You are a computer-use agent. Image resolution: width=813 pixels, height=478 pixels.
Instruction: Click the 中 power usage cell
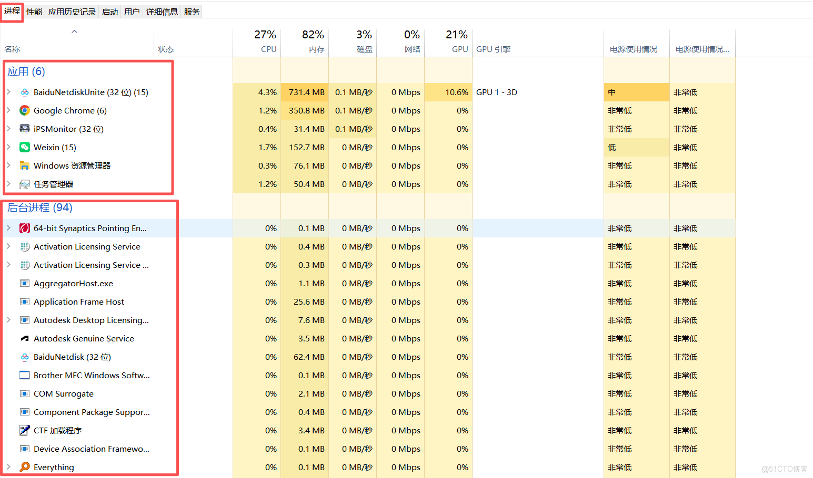pos(637,92)
